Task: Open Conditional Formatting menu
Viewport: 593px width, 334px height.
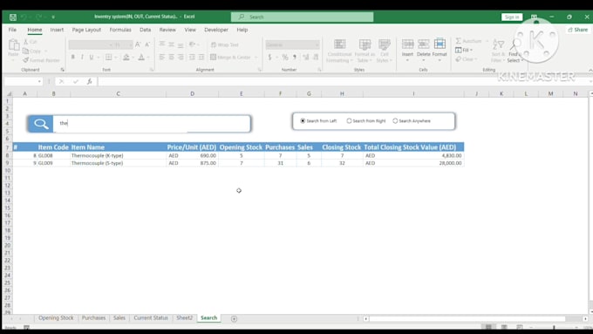Action: [x=339, y=51]
